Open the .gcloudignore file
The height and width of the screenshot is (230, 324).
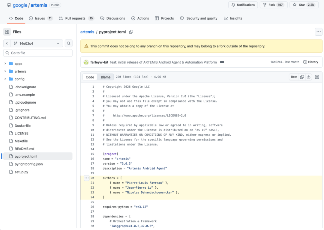[x=25, y=102]
